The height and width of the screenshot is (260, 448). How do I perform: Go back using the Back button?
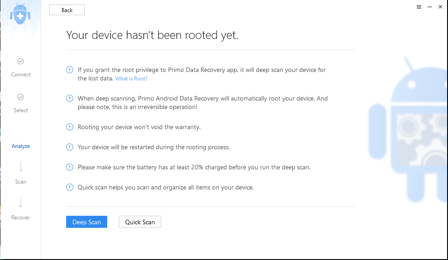(x=67, y=9)
